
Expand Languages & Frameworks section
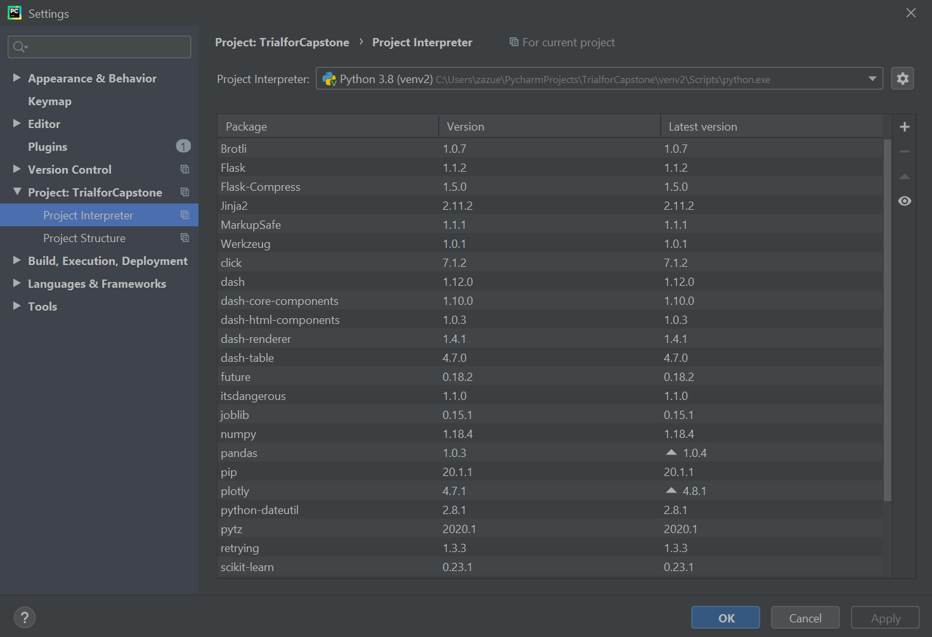pos(17,283)
